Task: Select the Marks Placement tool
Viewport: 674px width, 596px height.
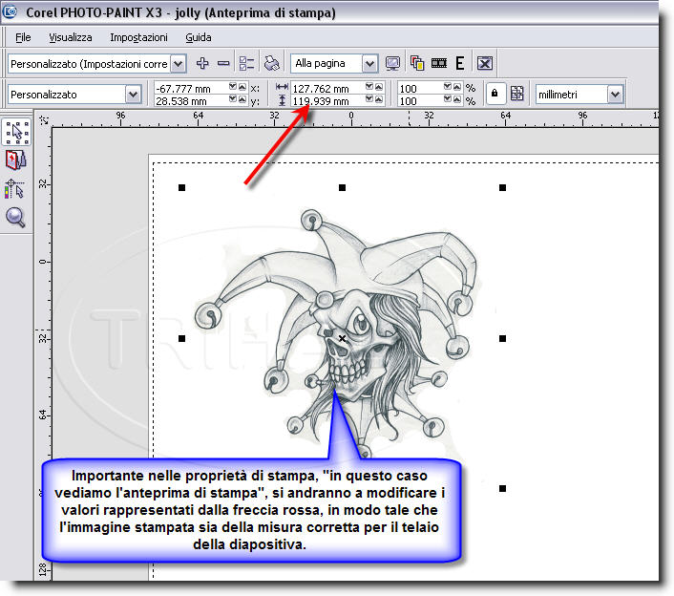Action: coord(14,189)
